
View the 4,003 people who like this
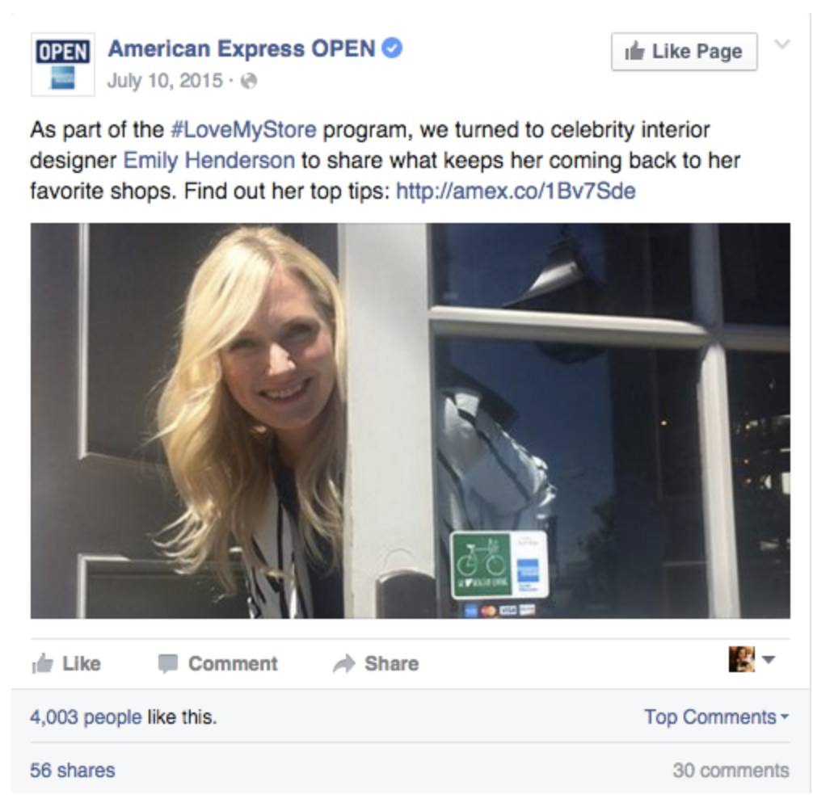pos(86,717)
